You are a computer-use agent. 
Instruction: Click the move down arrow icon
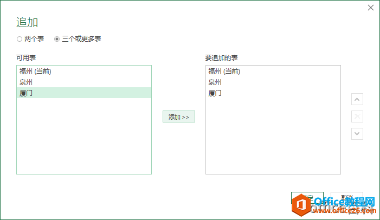click(x=357, y=133)
